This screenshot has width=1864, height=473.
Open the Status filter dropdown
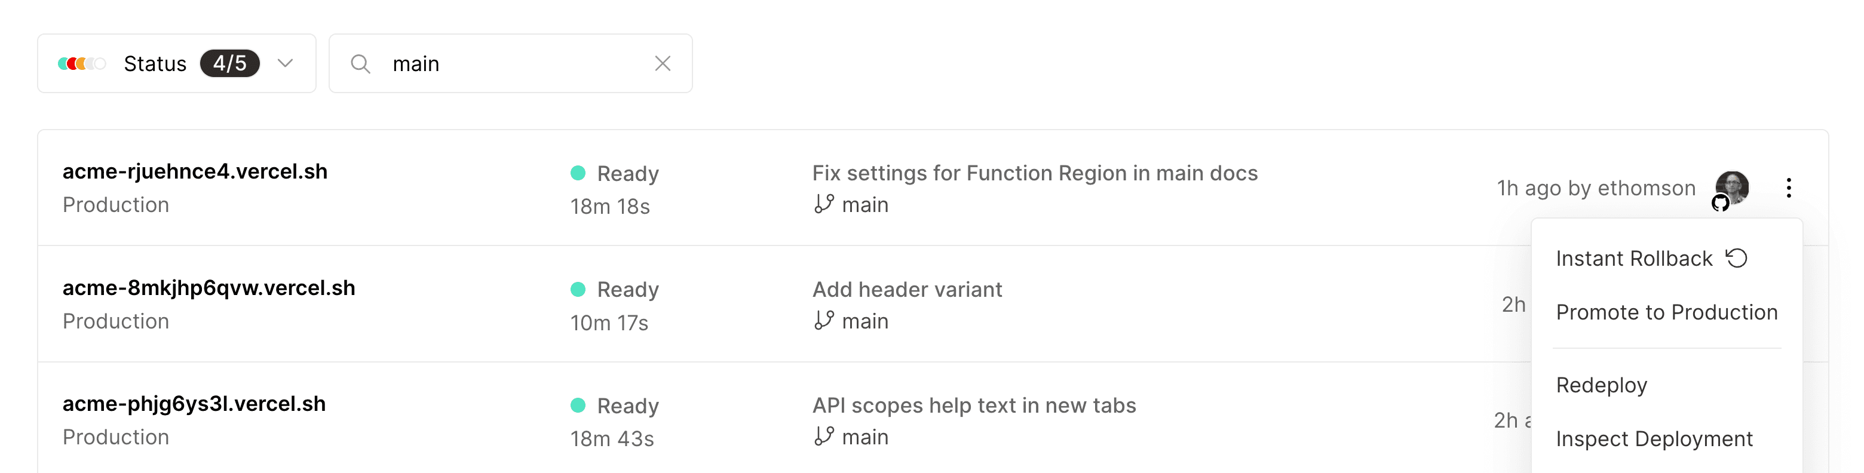coord(284,63)
